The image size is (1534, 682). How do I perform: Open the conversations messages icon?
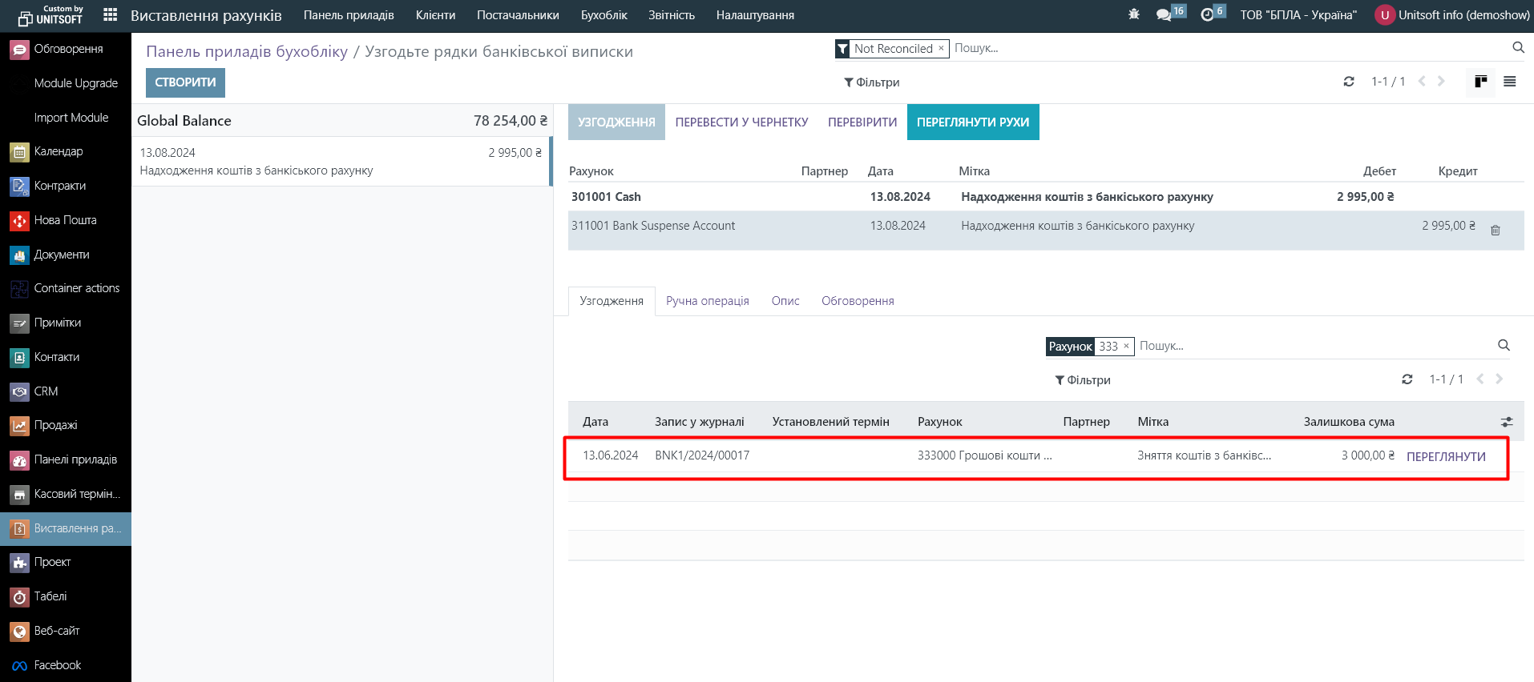(1164, 15)
